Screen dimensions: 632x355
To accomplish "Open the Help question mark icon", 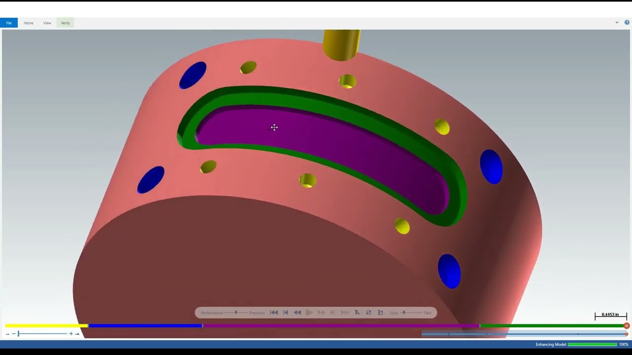I will (627, 22).
